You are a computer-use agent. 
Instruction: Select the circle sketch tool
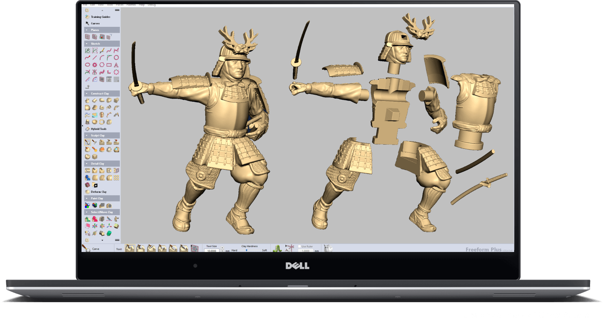[x=116, y=58]
